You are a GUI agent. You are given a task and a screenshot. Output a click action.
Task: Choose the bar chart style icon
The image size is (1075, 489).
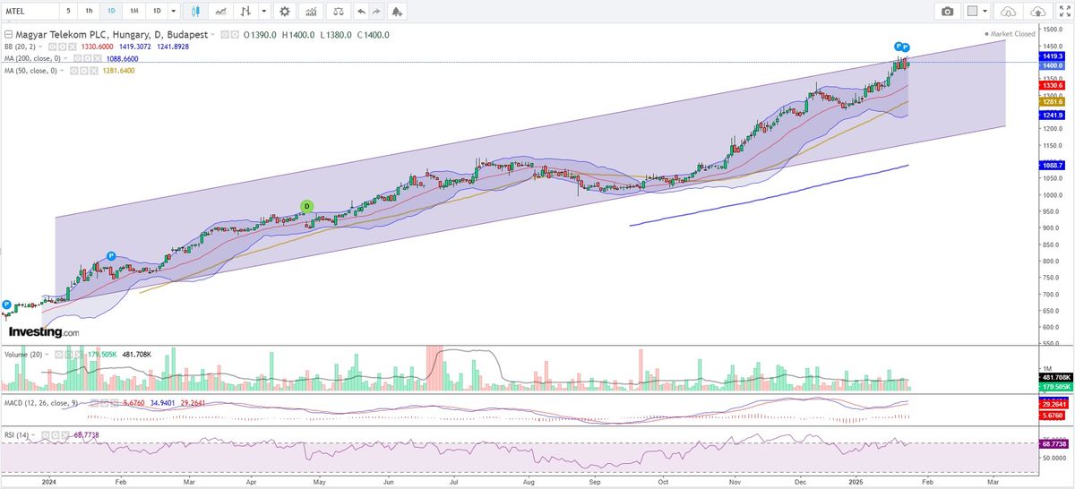(245, 12)
